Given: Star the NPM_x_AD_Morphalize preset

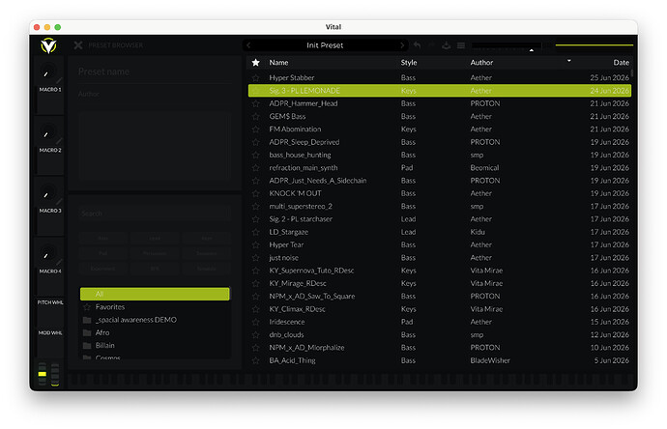Looking at the screenshot, I should [x=255, y=348].
